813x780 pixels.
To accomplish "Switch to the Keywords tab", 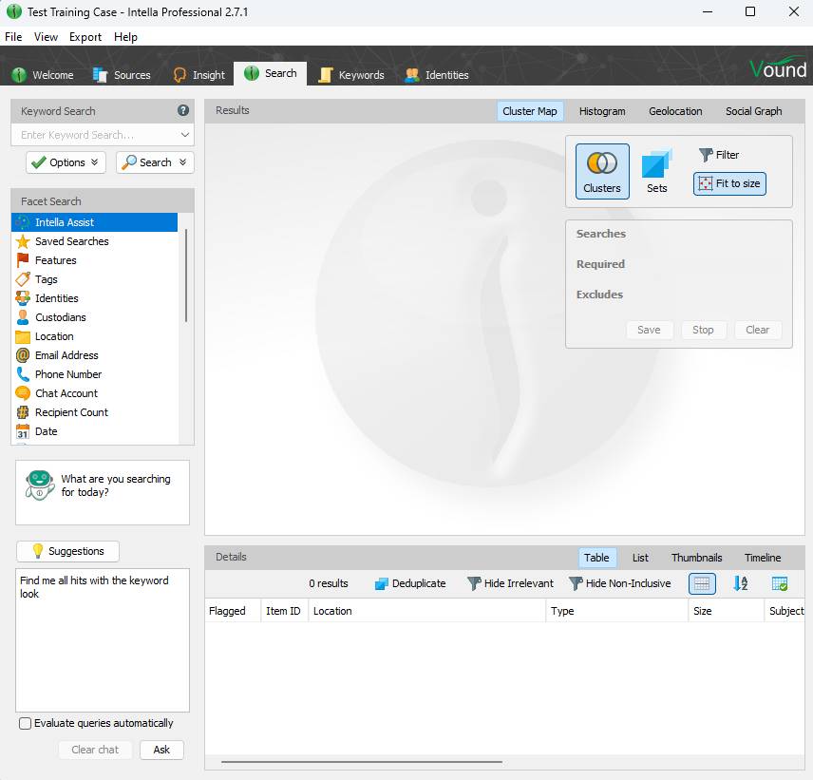I will click(351, 75).
